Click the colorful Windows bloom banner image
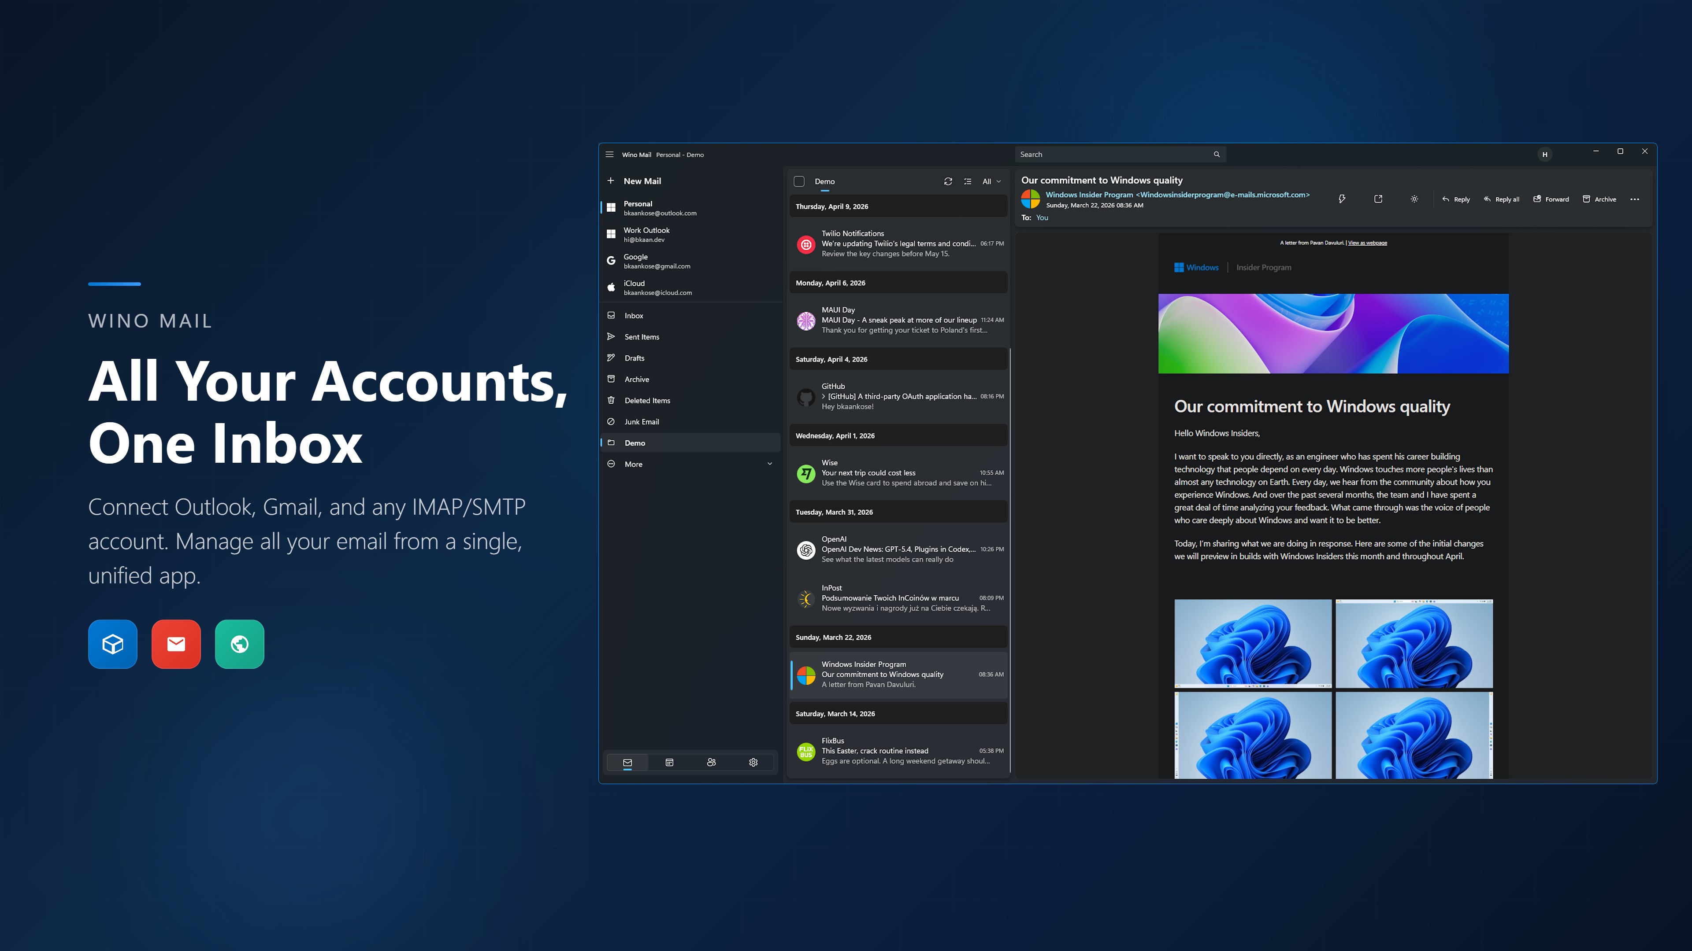 [x=1333, y=334]
